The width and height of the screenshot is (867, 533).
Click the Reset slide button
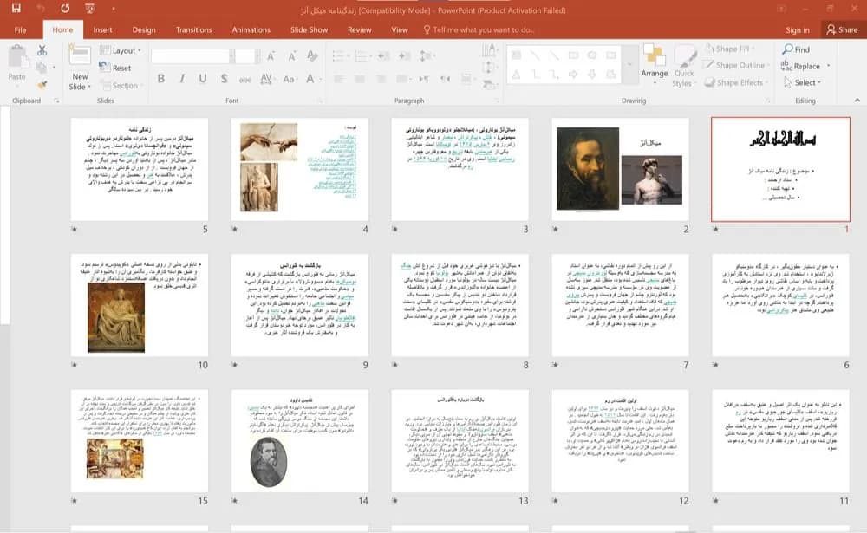(x=115, y=68)
